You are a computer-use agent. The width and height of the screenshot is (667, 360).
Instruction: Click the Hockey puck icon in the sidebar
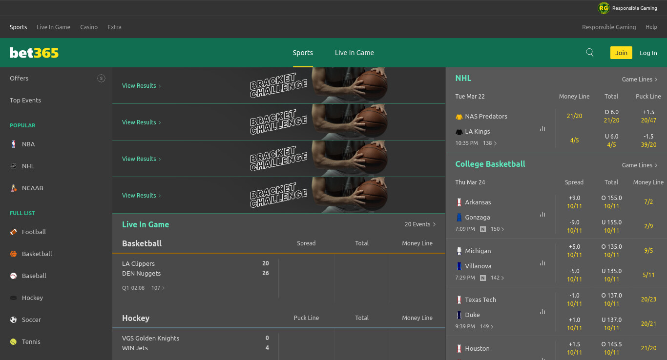click(x=13, y=298)
